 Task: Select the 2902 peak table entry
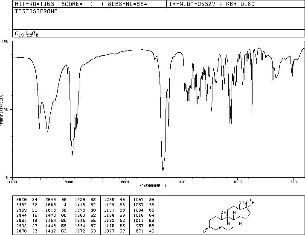click(x=27, y=226)
